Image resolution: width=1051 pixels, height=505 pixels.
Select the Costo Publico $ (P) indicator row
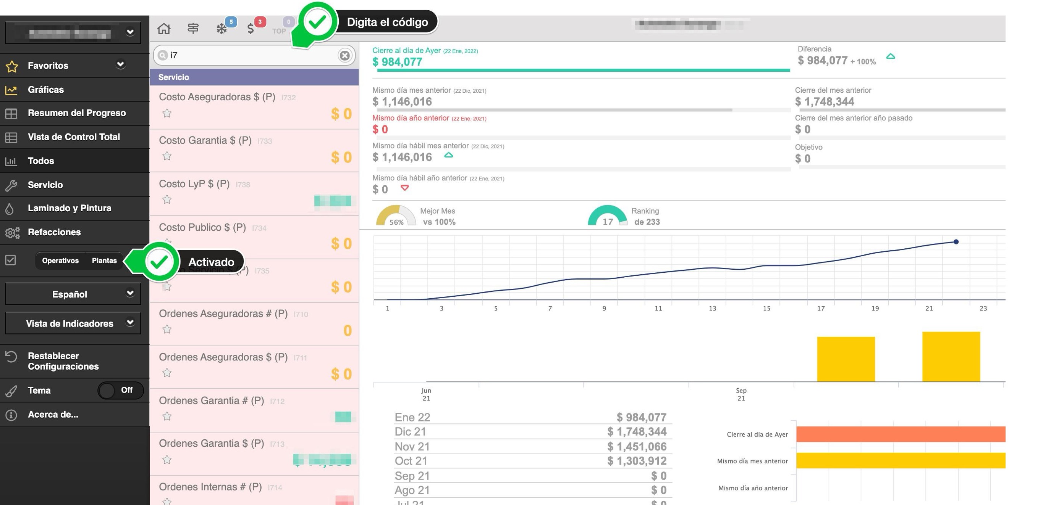(254, 237)
